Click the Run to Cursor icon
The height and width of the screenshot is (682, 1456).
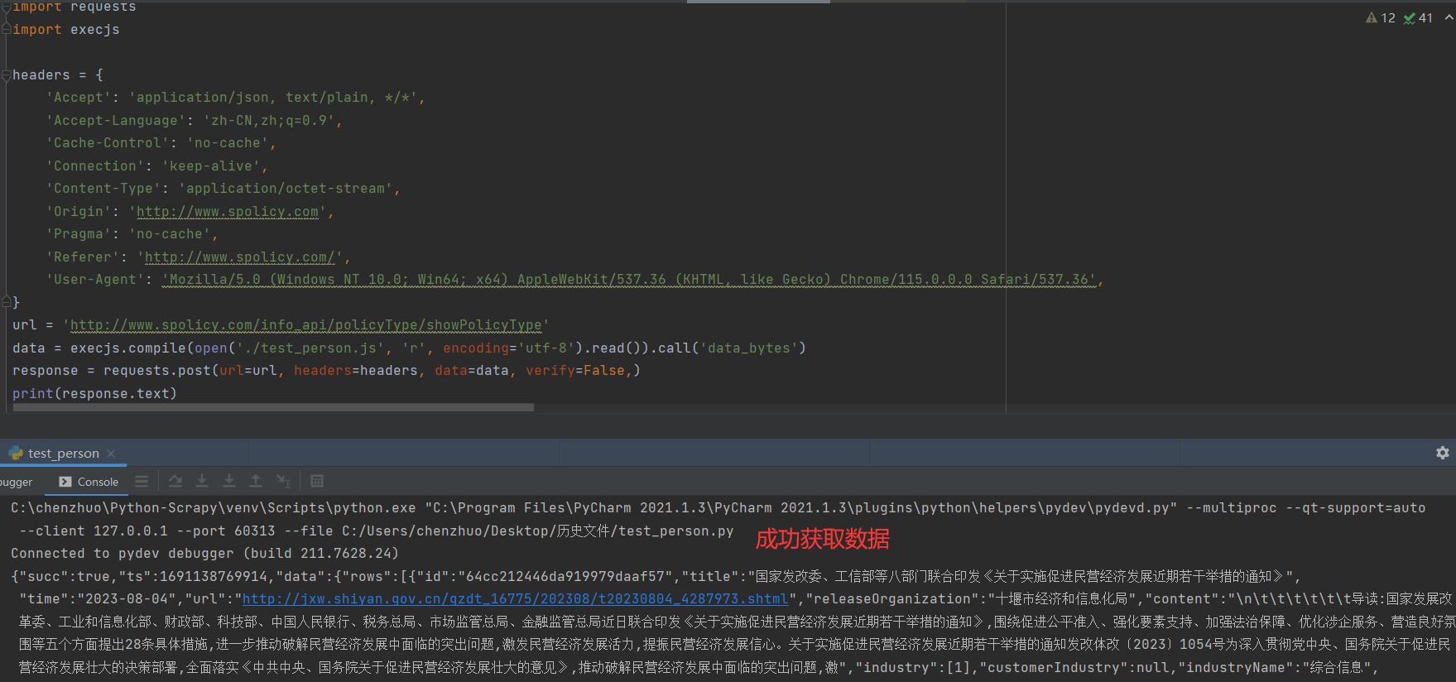(283, 481)
